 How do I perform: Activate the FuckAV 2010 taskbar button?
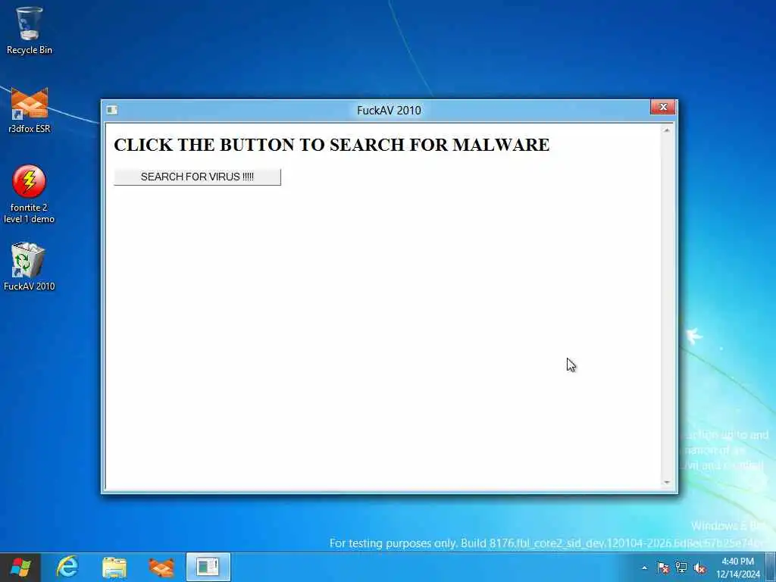click(208, 567)
